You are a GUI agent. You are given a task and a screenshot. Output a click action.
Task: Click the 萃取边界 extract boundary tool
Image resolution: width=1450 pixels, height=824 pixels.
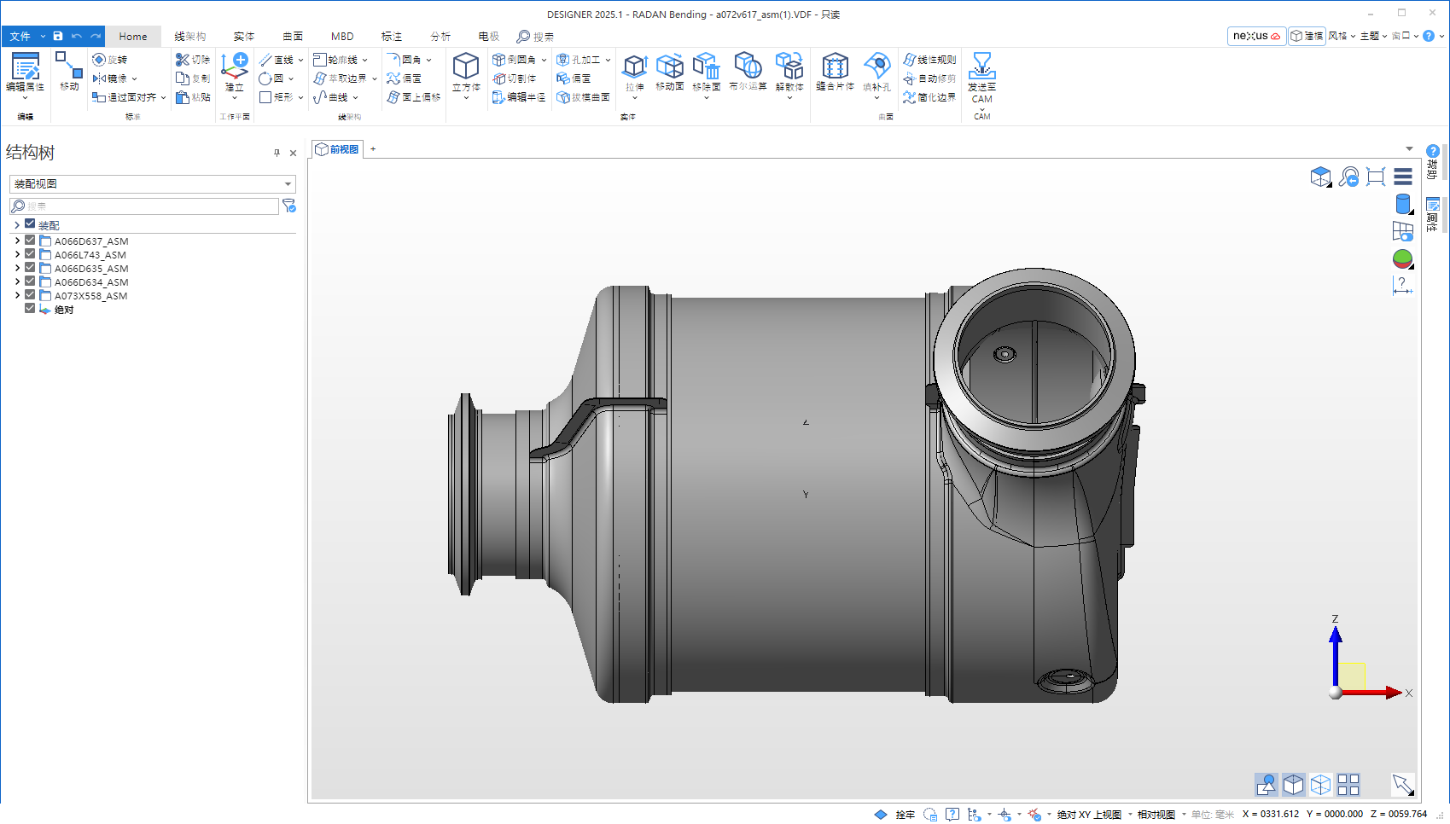[x=345, y=78]
